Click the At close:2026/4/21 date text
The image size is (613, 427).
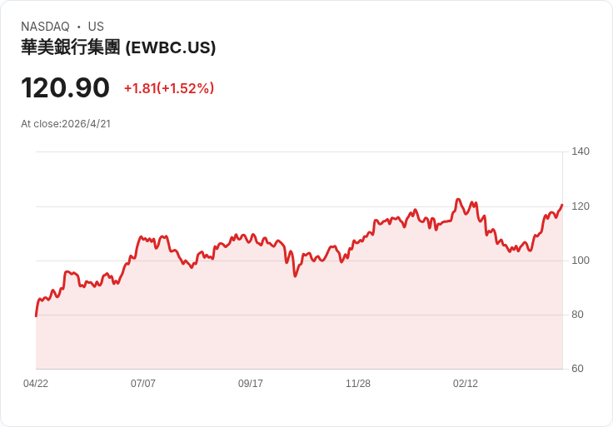tap(66, 124)
